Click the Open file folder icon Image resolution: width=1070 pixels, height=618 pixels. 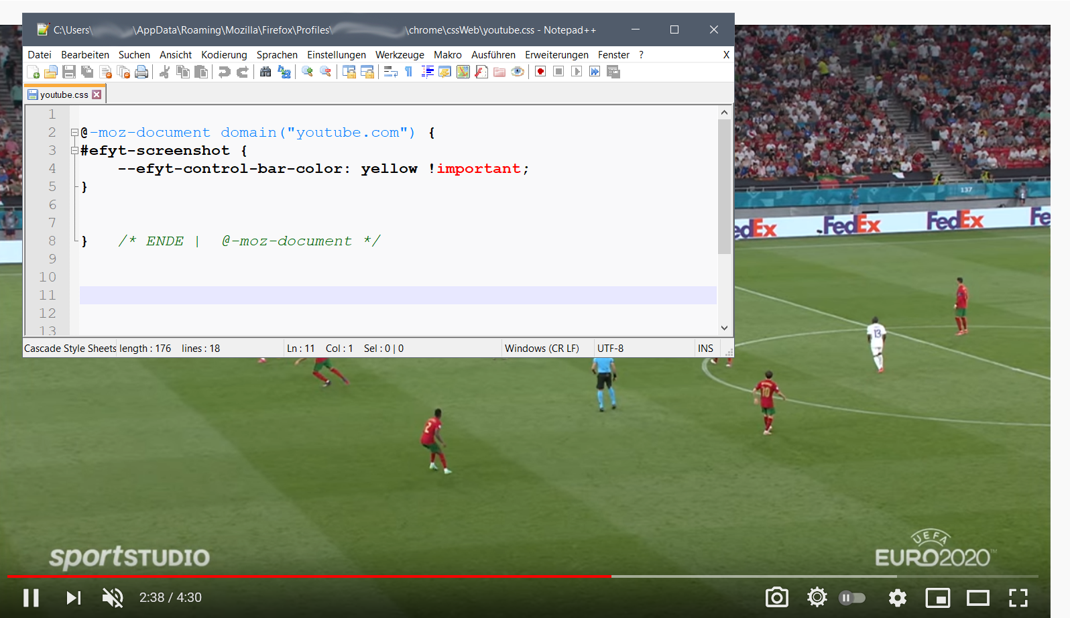pos(51,72)
